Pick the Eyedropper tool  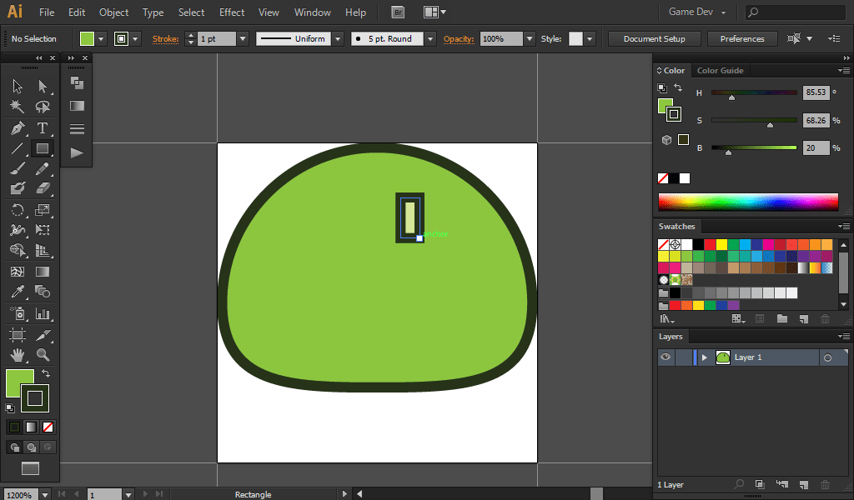tap(18, 292)
